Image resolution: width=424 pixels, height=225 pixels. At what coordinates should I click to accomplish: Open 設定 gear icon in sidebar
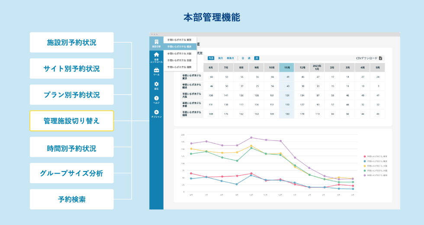(156, 84)
